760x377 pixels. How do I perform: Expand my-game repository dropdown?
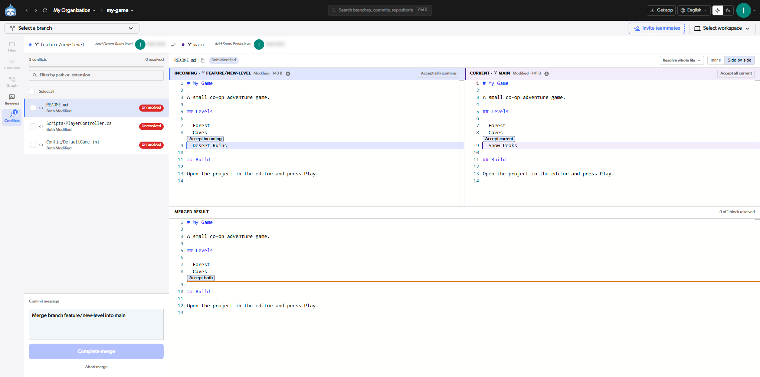coord(120,10)
